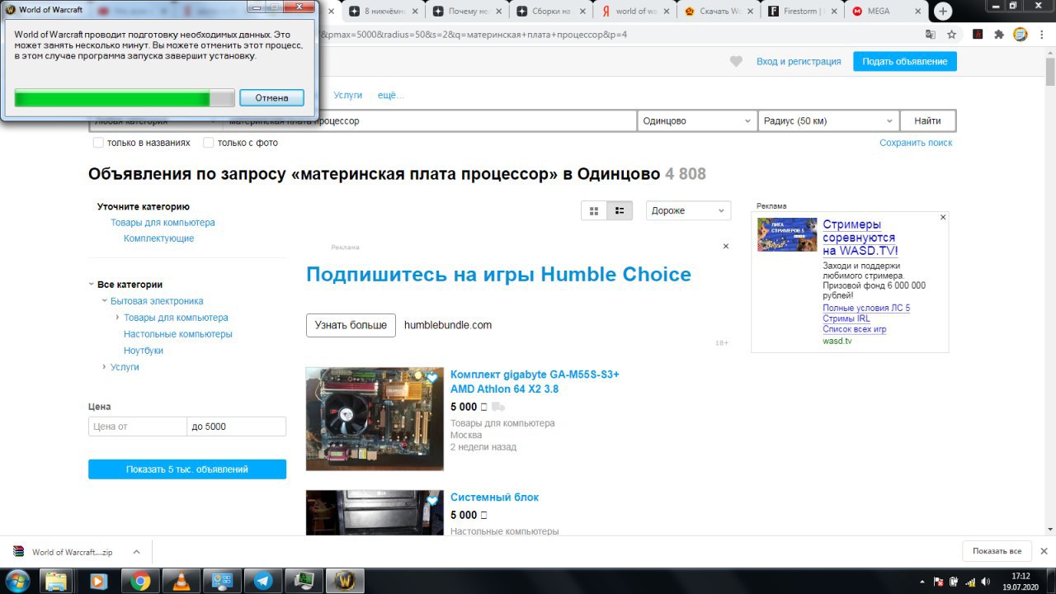This screenshot has width=1056, height=594.
Task: Click the 'Цена от' input field
Action: coord(138,427)
